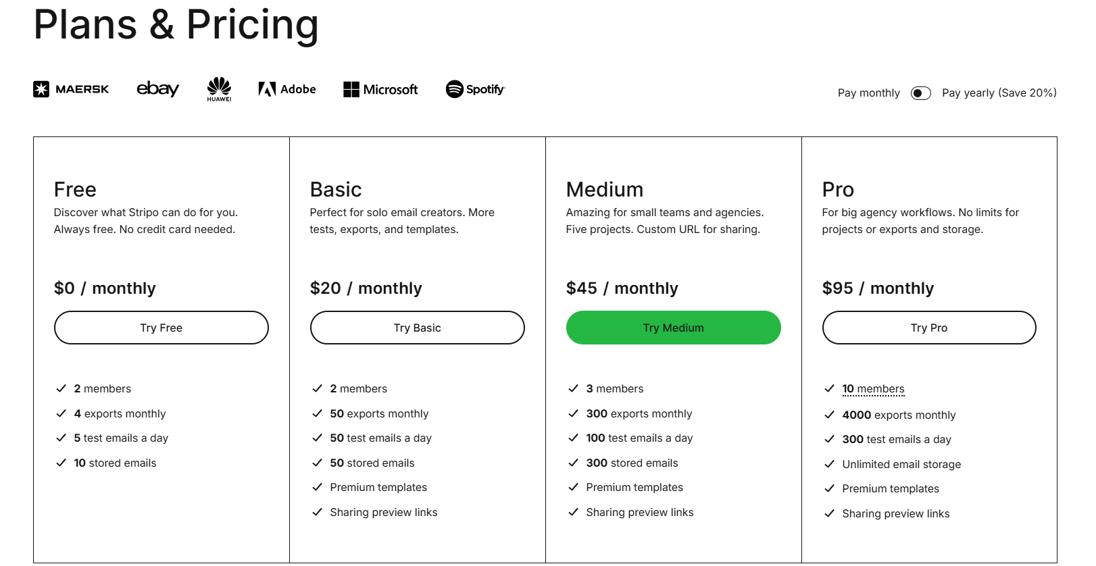Click the Adobe logo
This screenshot has height=566, width=1096.
(287, 88)
